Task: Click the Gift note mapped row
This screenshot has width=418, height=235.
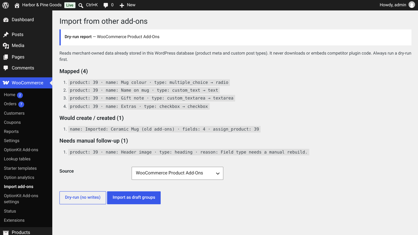Action: point(152,98)
